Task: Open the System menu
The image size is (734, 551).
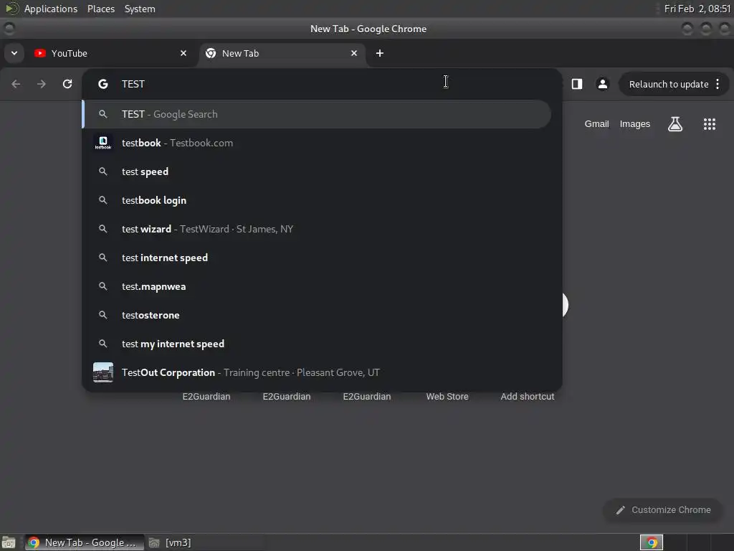Action: tap(140, 9)
